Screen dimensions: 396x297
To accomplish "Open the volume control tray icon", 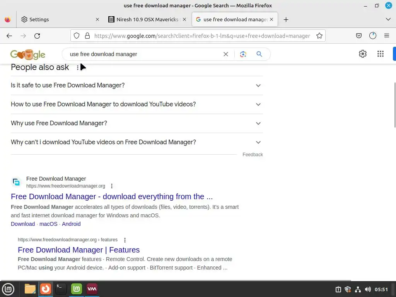I will coord(368,289).
